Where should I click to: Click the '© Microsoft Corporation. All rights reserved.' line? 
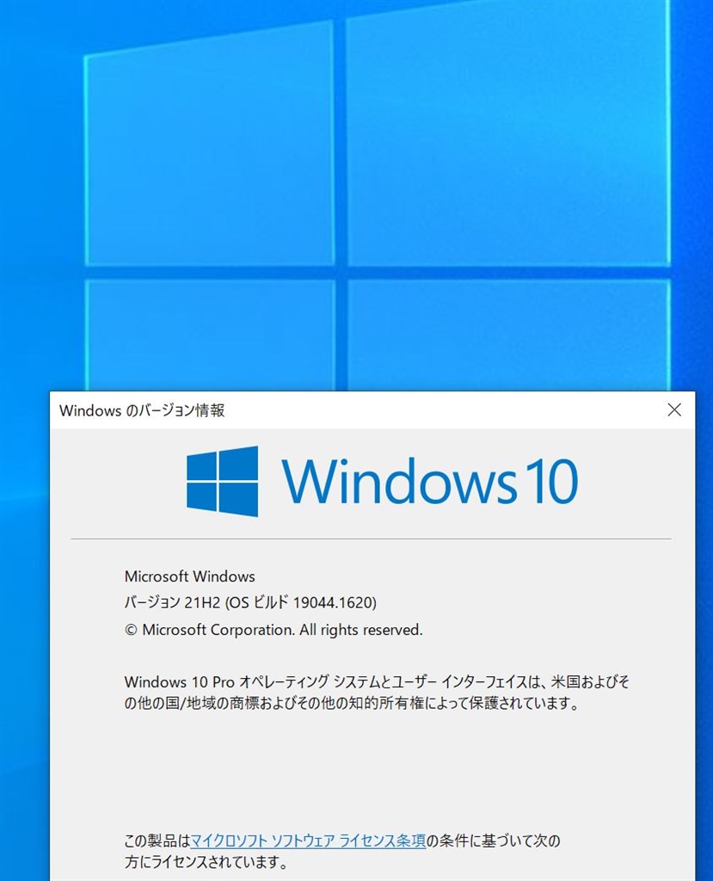(x=274, y=630)
